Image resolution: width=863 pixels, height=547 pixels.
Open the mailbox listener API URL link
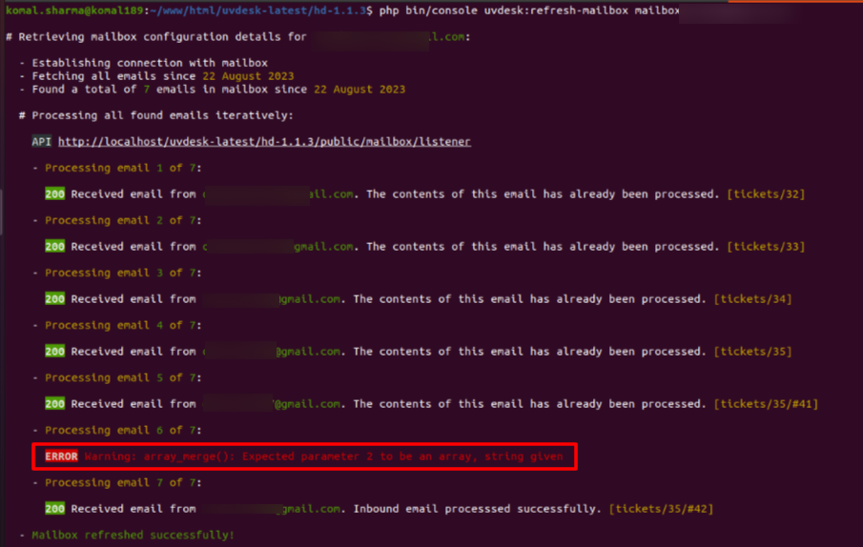point(264,142)
